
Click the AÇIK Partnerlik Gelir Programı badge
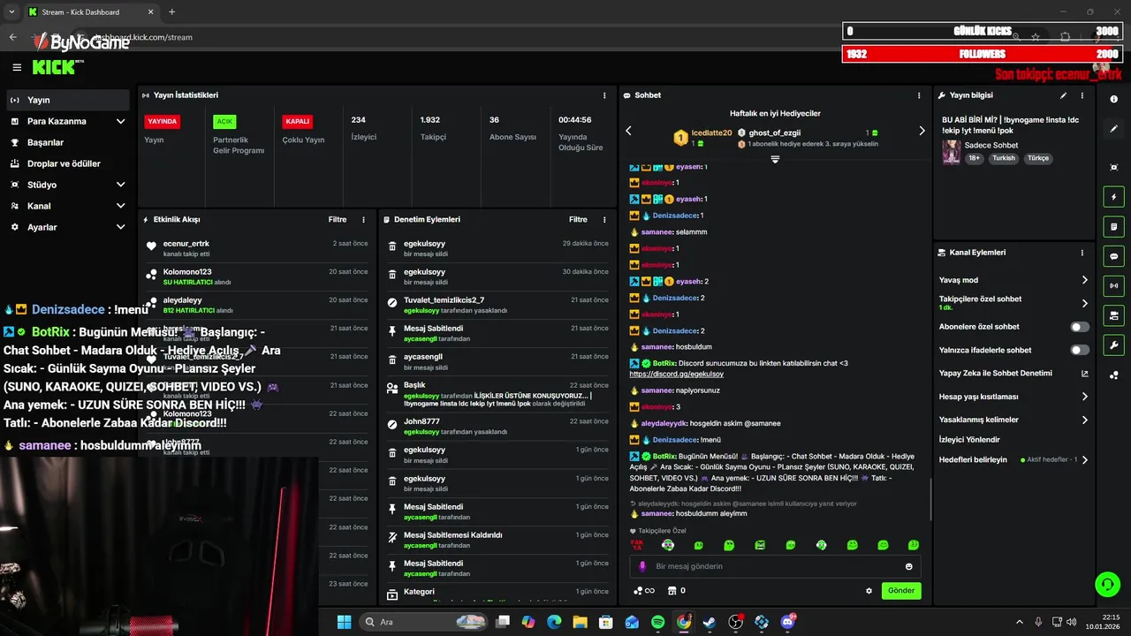(224, 122)
